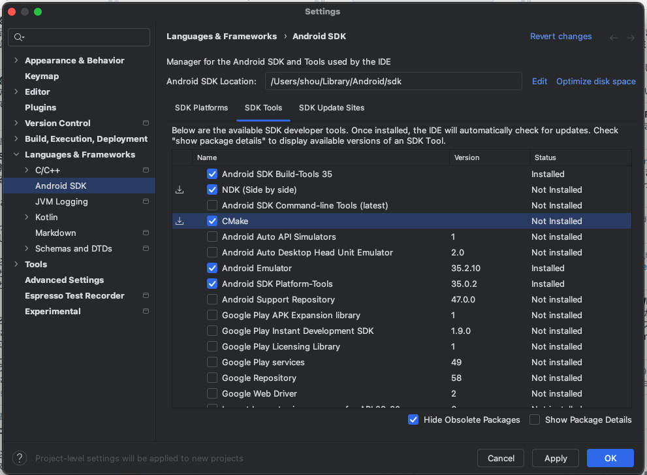Screen dimensions: 647x475
Task: Click the download icon beside NDK row
Action: [180, 190]
